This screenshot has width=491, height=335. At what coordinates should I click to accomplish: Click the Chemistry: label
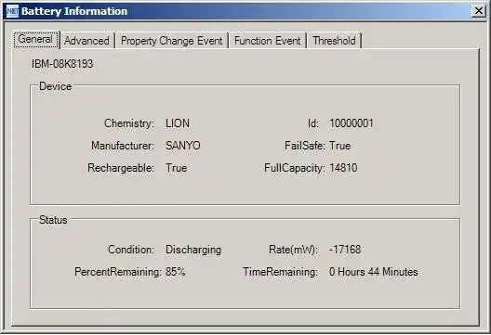pyautogui.click(x=129, y=123)
